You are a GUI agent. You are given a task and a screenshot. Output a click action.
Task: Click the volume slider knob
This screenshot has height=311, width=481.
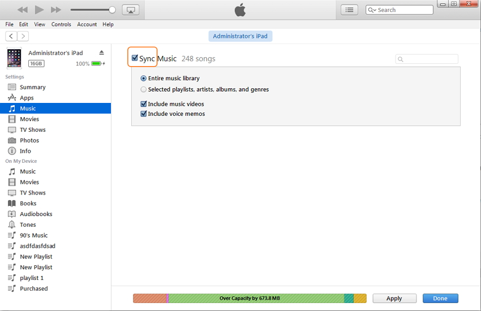coord(112,10)
